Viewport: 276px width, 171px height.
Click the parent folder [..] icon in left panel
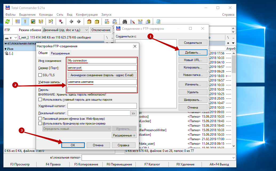coord(6,53)
